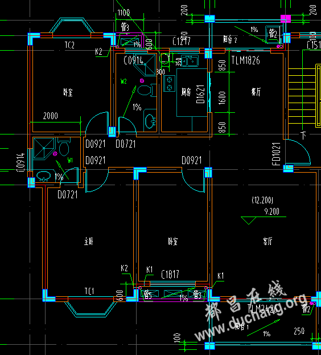Click the FD1021 door label

[x=276, y=154]
